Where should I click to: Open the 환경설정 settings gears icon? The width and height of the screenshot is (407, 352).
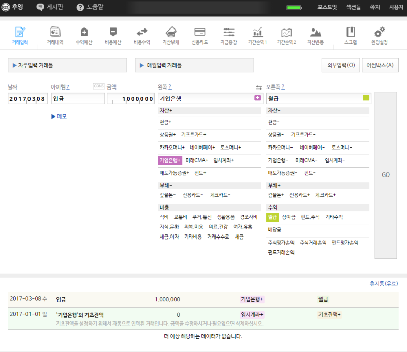(x=379, y=35)
